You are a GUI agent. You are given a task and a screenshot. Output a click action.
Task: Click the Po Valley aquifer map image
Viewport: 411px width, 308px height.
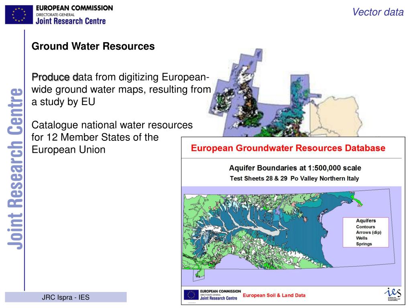[x=291, y=236]
